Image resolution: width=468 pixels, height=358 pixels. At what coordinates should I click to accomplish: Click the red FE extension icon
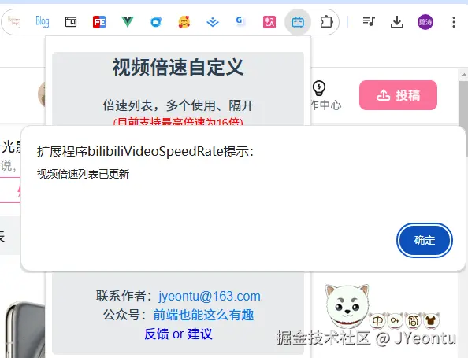99,22
